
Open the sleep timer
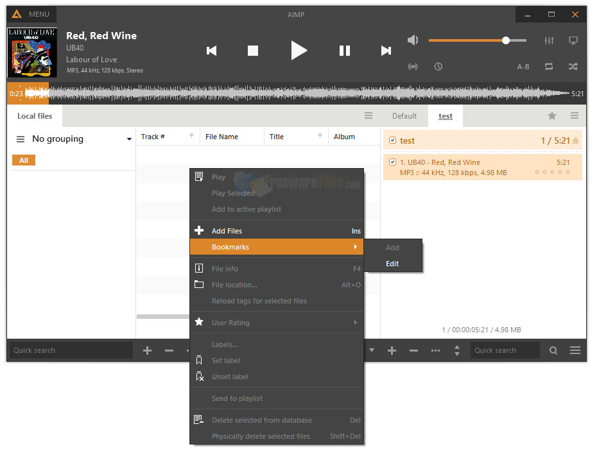438,66
